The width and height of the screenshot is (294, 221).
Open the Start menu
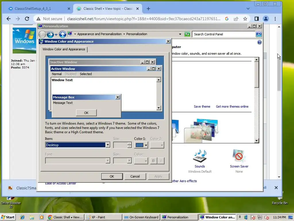tap(8, 217)
